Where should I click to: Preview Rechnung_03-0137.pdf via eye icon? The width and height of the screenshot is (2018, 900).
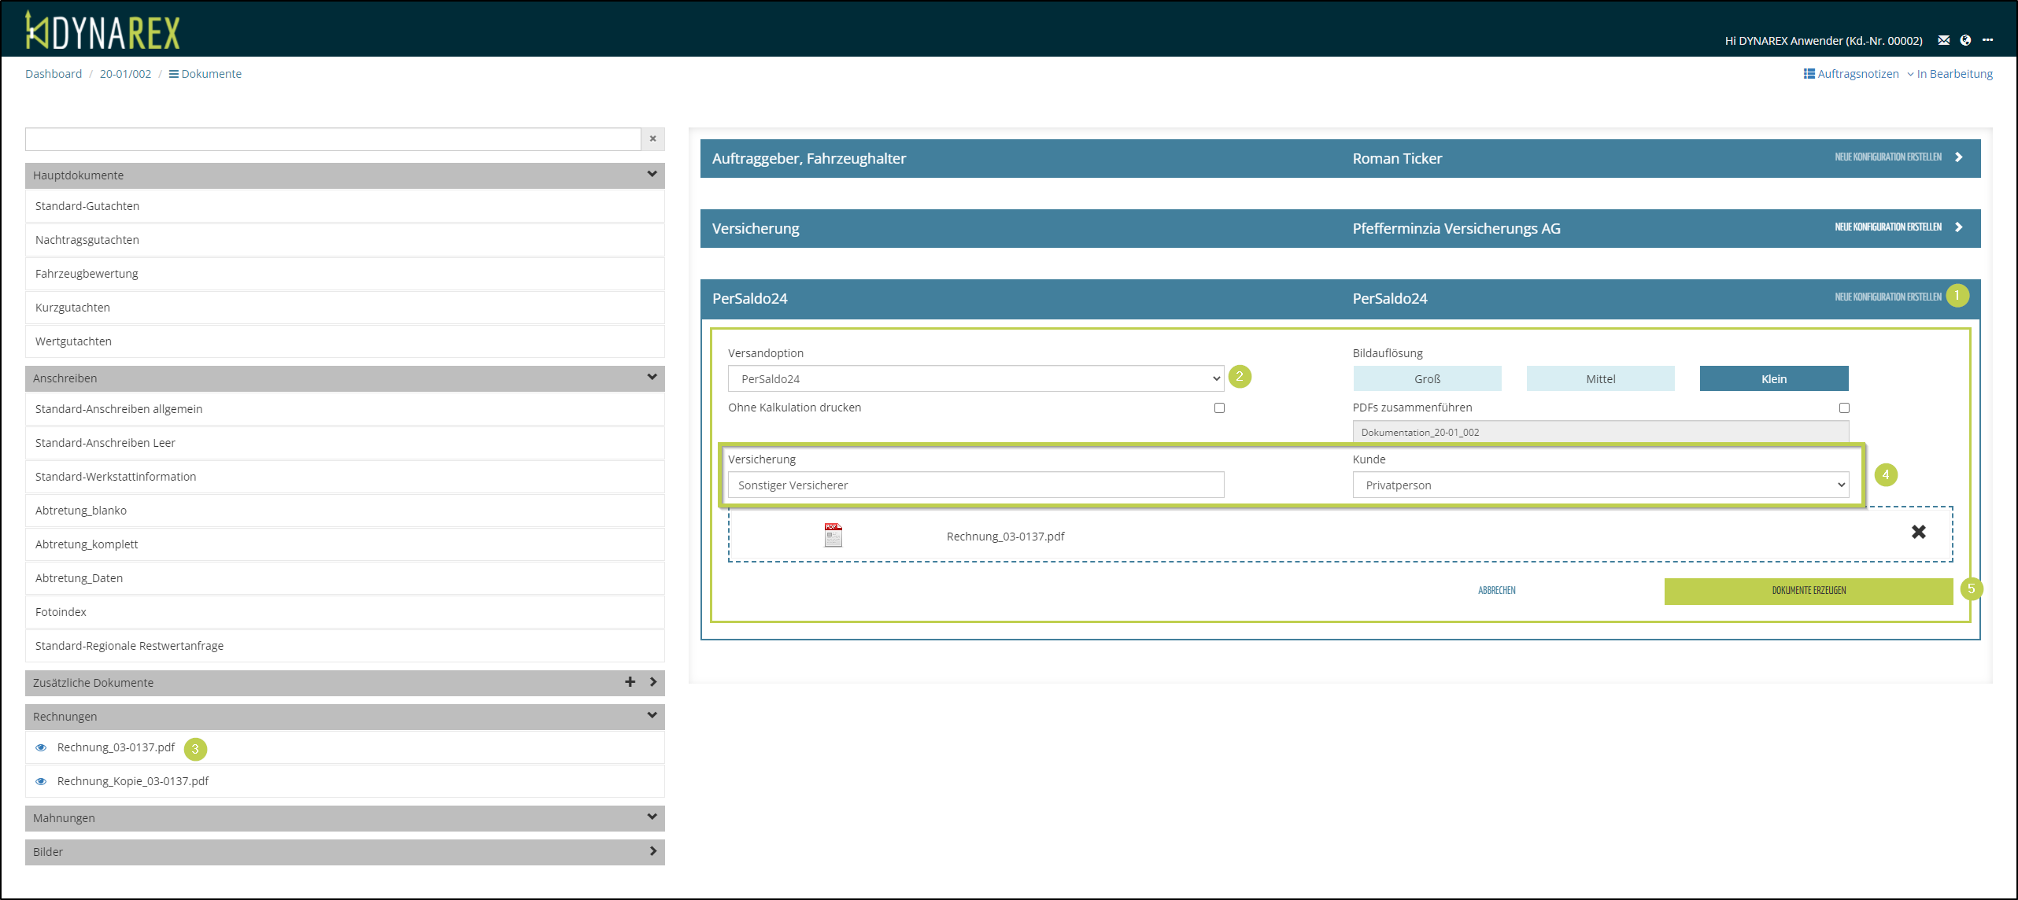click(x=41, y=747)
